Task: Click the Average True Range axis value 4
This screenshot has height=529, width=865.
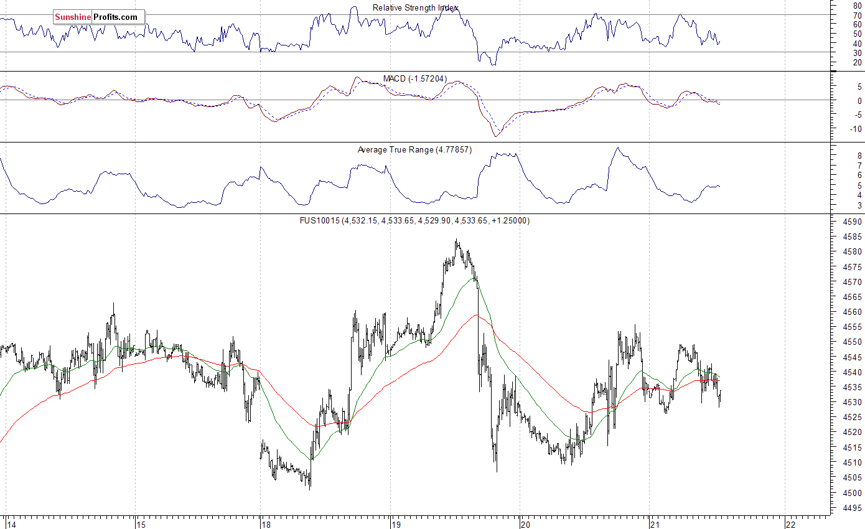Action: pos(860,195)
